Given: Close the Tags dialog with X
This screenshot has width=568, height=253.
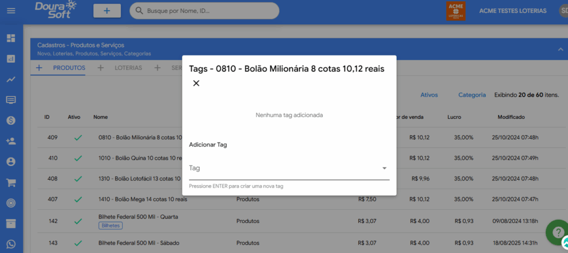Looking at the screenshot, I should click(x=196, y=84).
